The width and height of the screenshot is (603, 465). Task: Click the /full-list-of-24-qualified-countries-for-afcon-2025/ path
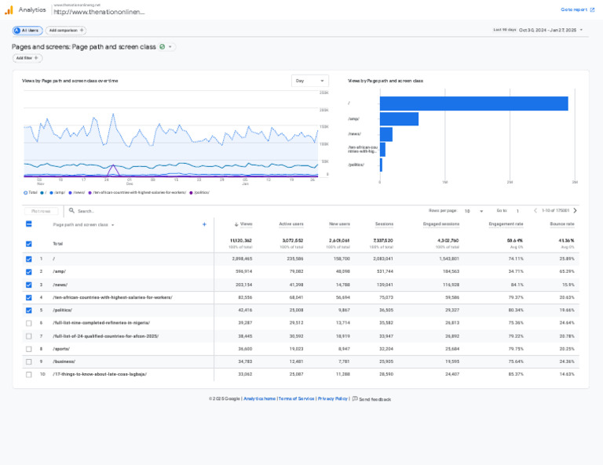coord(105,336)
